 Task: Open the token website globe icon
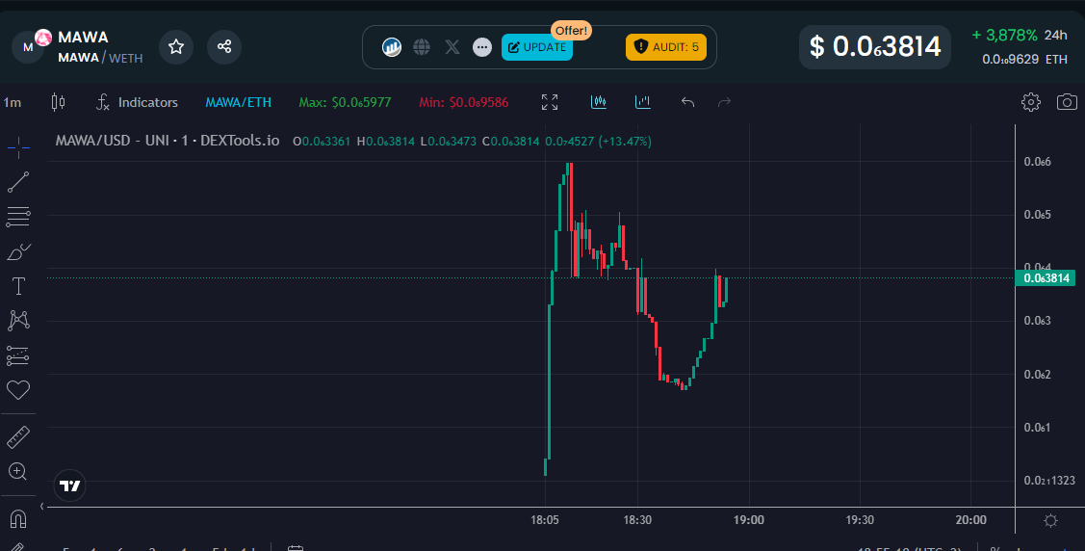422,47
